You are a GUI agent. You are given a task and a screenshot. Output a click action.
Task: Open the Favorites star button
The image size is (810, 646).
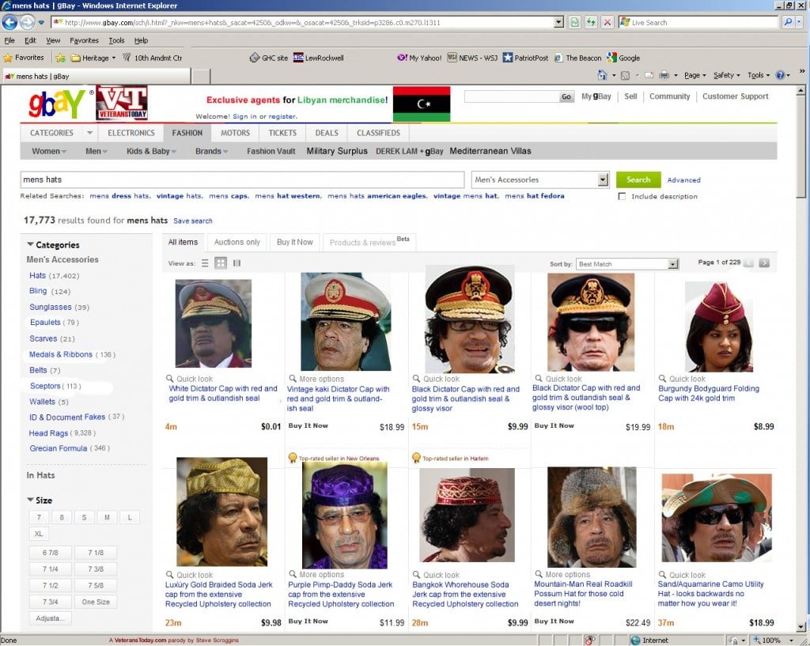pos(24,57)
